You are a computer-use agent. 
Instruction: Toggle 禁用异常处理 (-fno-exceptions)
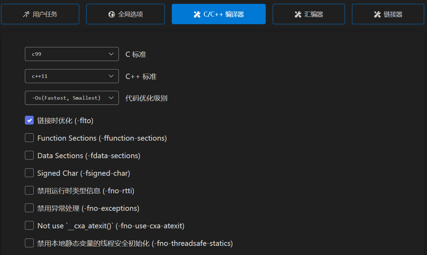[29, 208]
